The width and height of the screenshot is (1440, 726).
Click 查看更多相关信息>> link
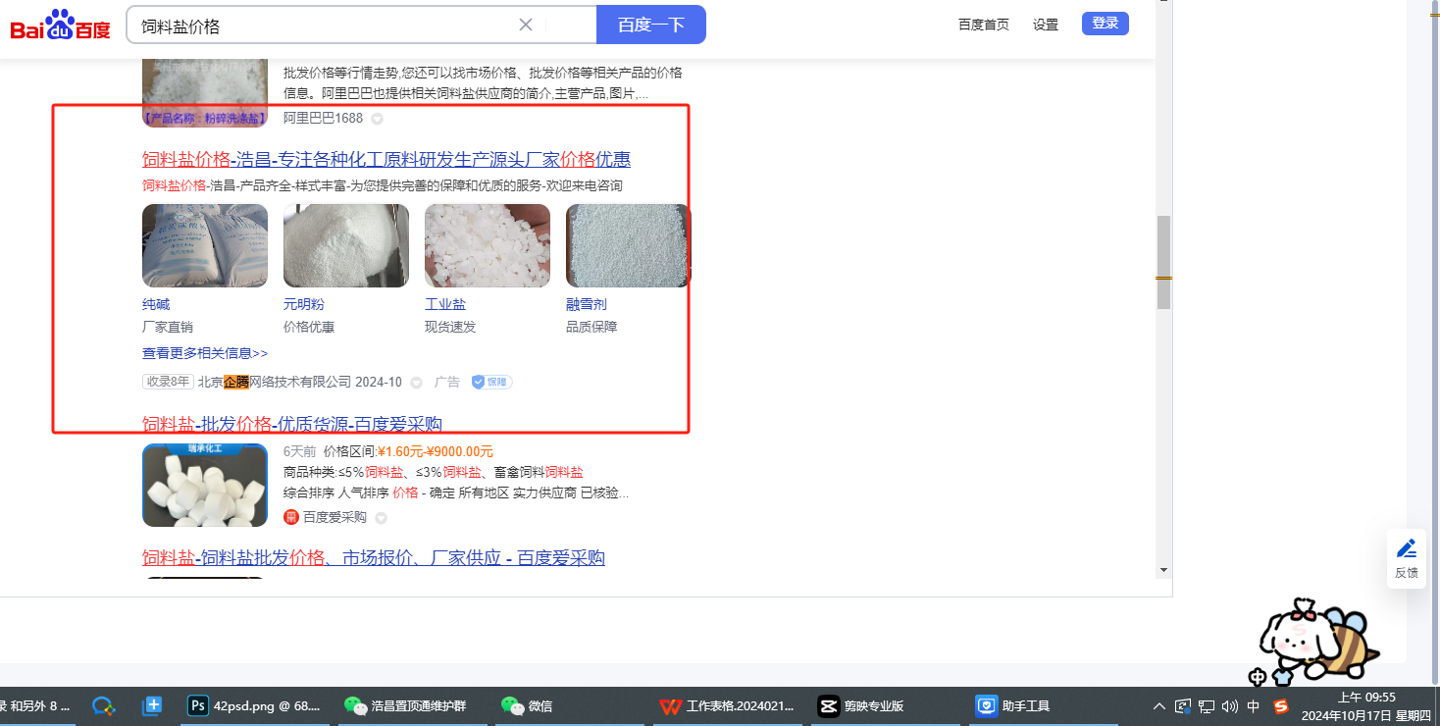[205, 353]
